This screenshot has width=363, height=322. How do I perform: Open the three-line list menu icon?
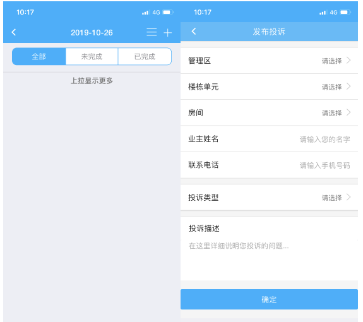point(152,32)
